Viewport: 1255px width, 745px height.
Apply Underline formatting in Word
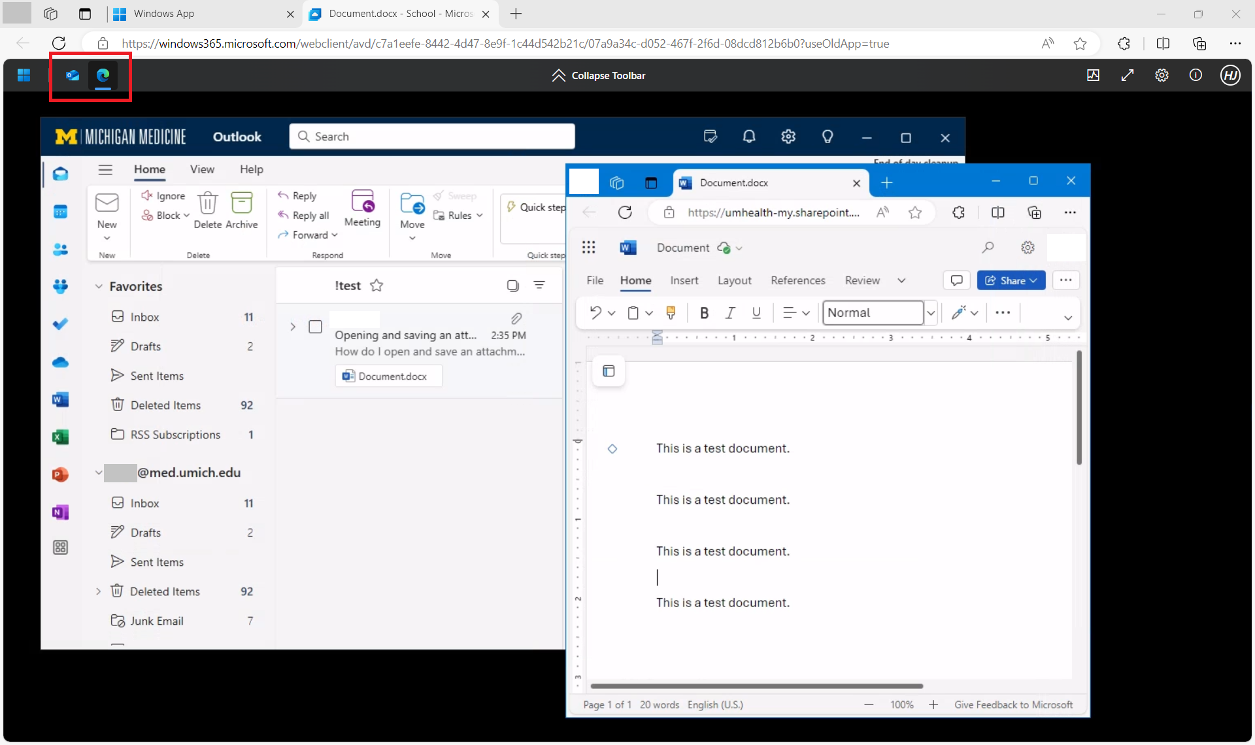pos(756,312)
